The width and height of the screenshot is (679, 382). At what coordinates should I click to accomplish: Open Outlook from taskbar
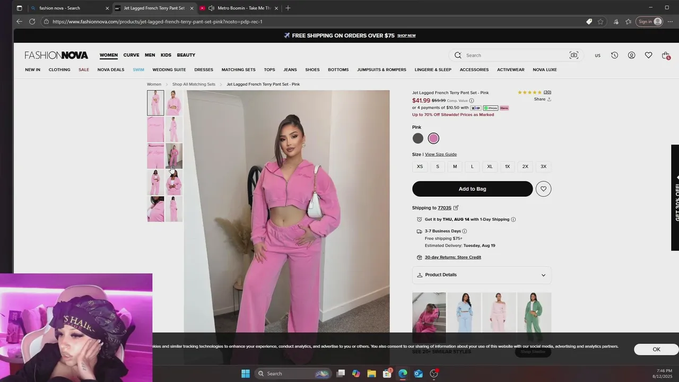coord(418,374)
